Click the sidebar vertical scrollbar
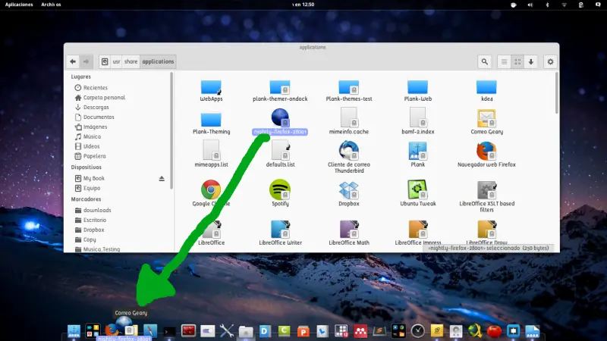 point(171,130)
